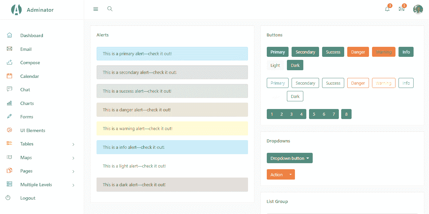
Task: Open the Dropdown button menu
Action: coord(290,158)
